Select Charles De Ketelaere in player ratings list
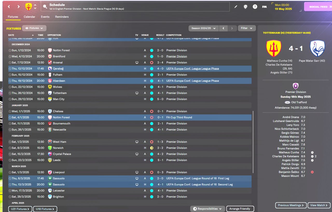The width and height of the screenshot is (332, 212). click(x=286, y=156)
